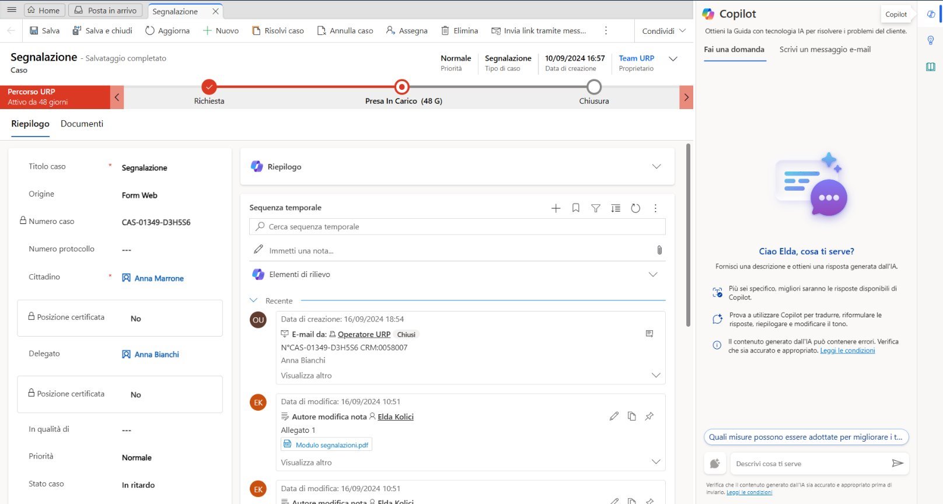Screen dimensions: 943x504
Task: Collapse the Recente timeline group
Action: click(254, 300)
